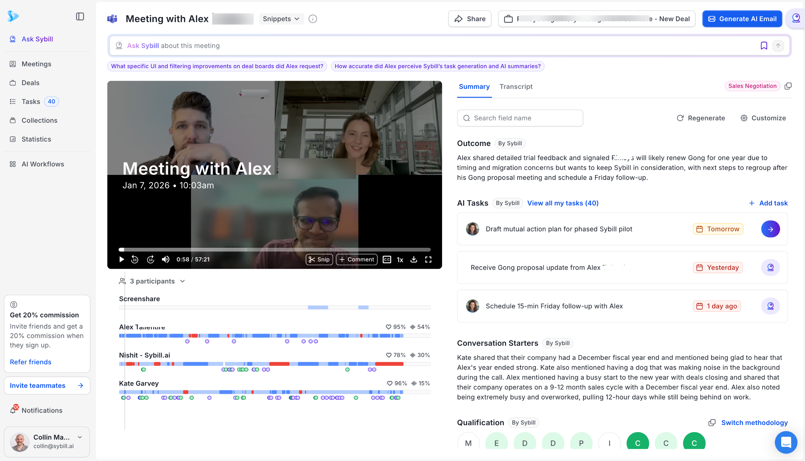
Task: Open the Snippets dropdown
Action: click(x=281, y=19)
